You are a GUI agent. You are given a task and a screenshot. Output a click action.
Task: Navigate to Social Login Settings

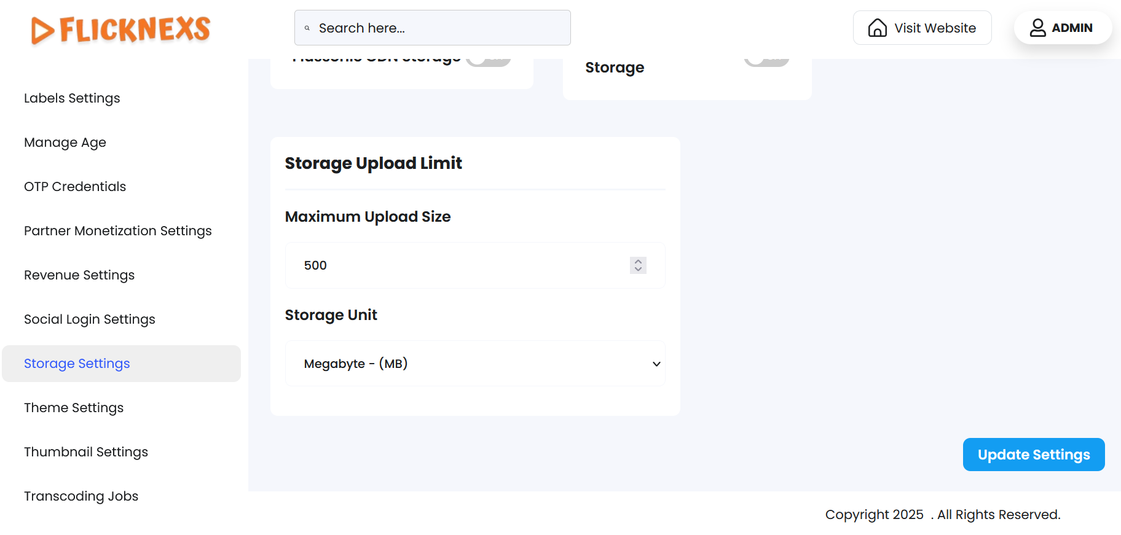tap(90, 319)
